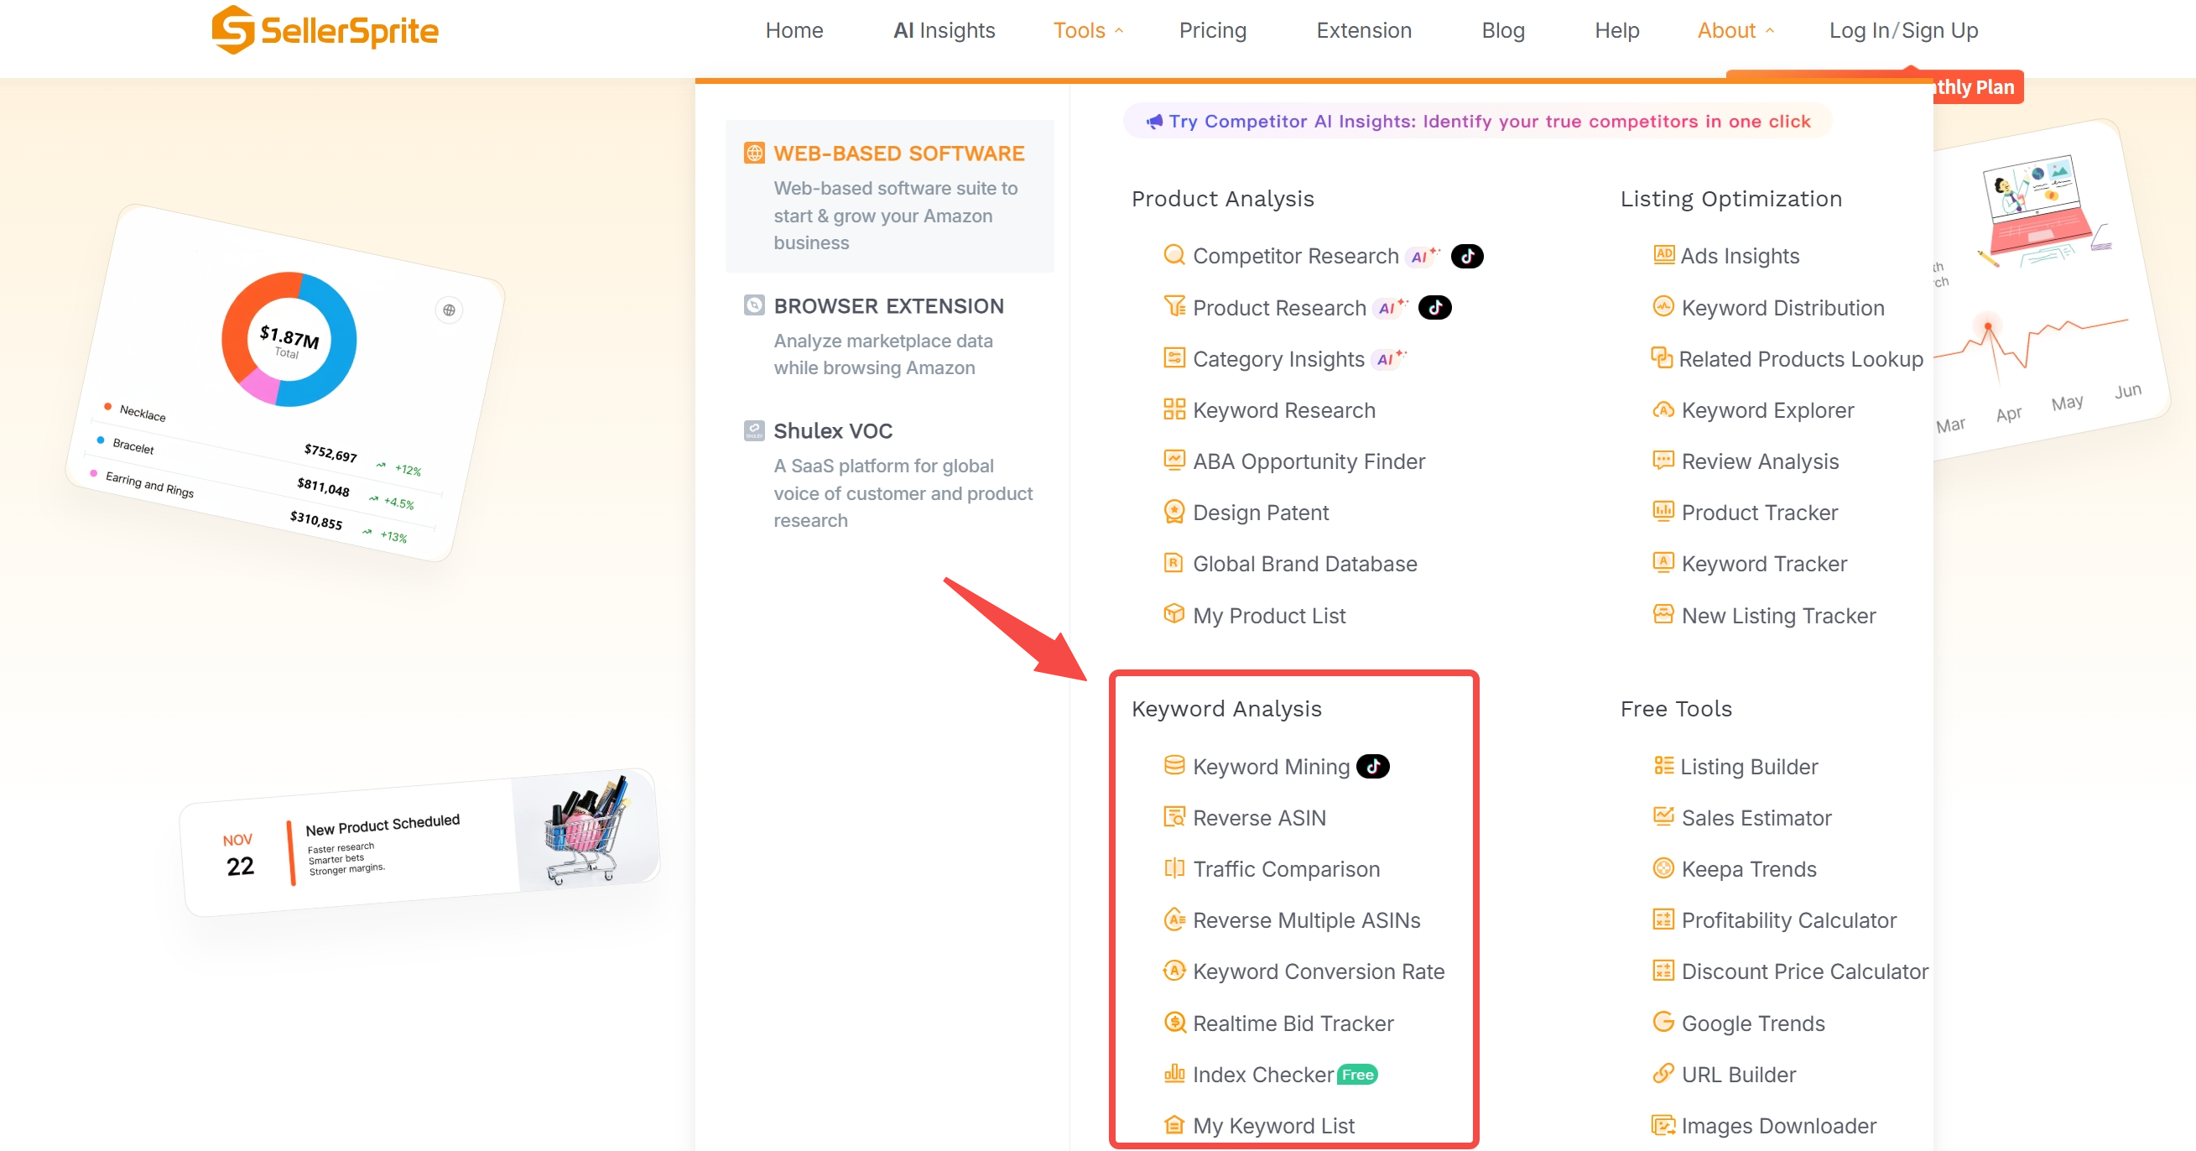Click the Keyword Distribution icon
This screenshot has height=1151, width=2196.
coord(1663,306)
